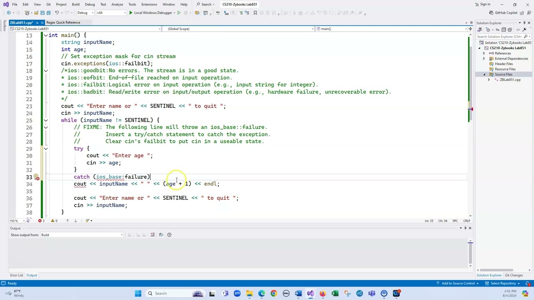Collapse the try block at line 29
The height and width of the screenshot is (300, 534).
[x=45, y=148]
